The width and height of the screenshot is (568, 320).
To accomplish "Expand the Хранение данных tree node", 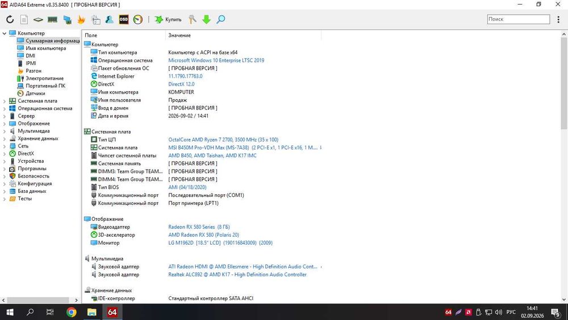I will tap(5, 138).
